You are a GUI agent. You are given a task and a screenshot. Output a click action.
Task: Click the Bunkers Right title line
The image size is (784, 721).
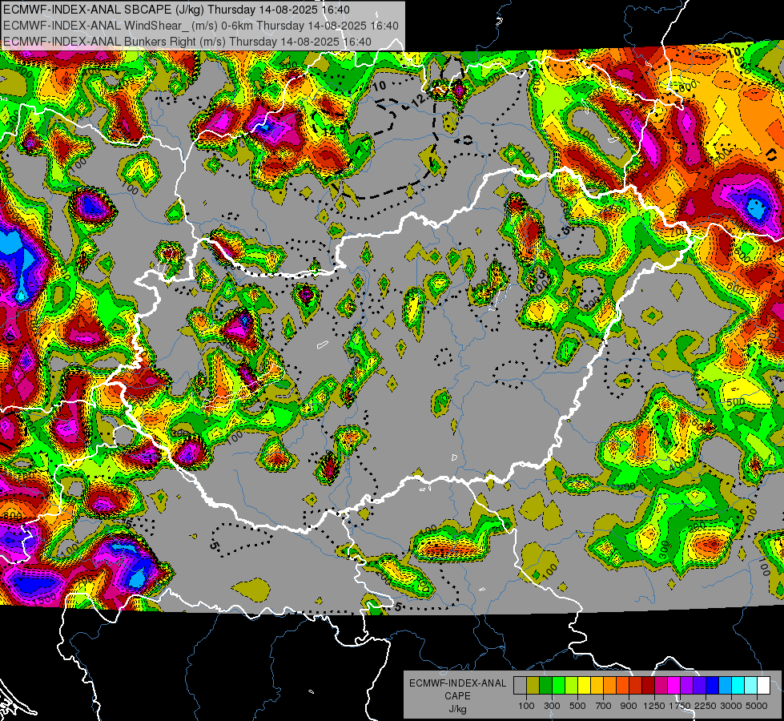187,42
